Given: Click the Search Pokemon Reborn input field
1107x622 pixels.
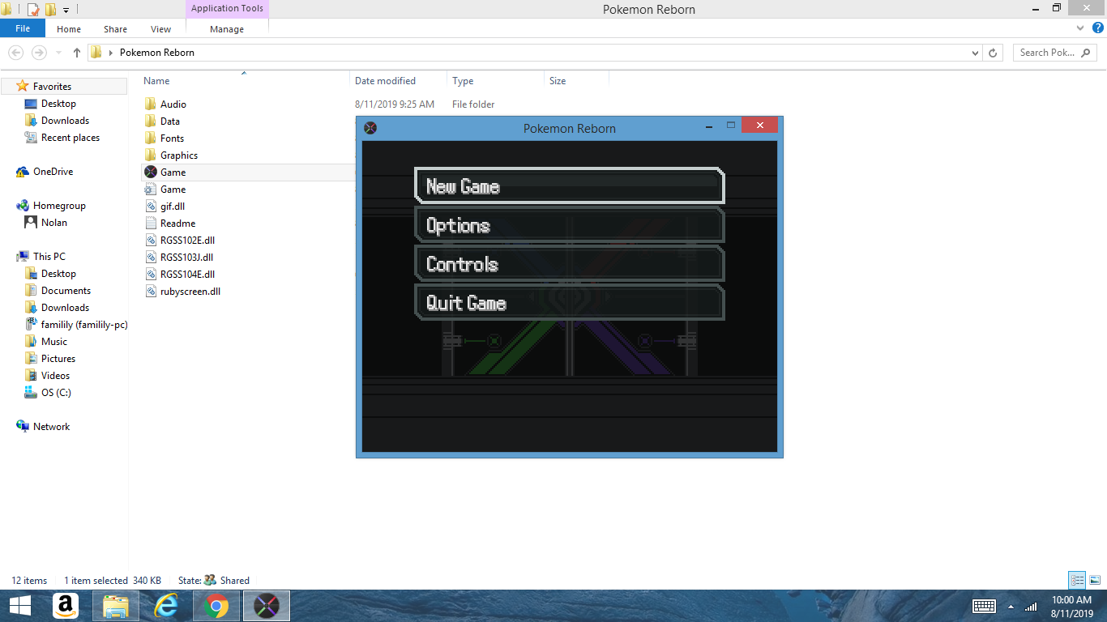Looking at the screenshot, I should pos(1048,53).
